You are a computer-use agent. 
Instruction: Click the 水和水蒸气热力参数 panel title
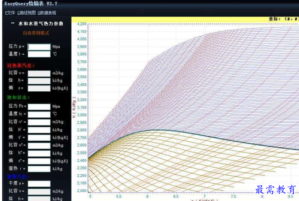pyautogui.click(x=41, y=23)
